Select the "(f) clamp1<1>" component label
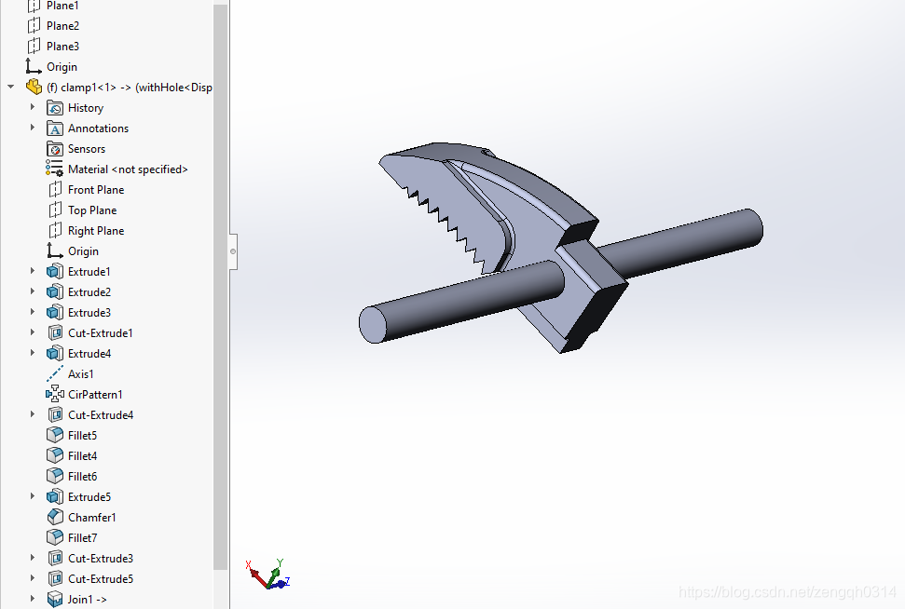Viewport: 905px width, 609px height. (81, 88)
